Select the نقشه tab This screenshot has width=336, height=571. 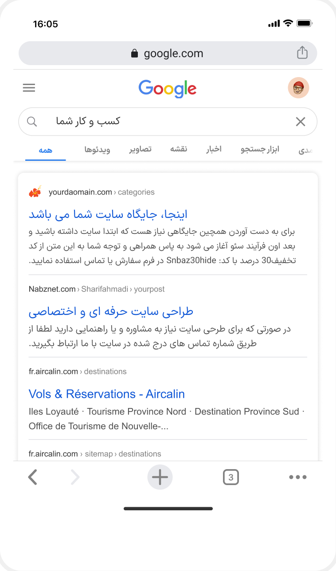(x=179, y=149)
